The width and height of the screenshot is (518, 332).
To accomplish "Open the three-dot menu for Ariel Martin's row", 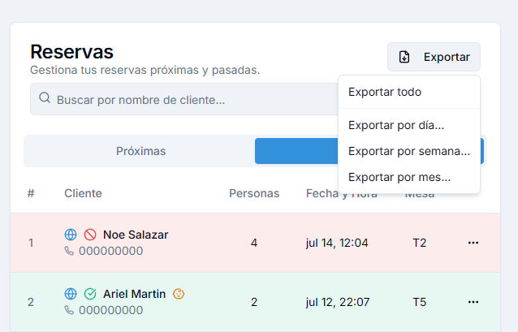I will (473, 302).
